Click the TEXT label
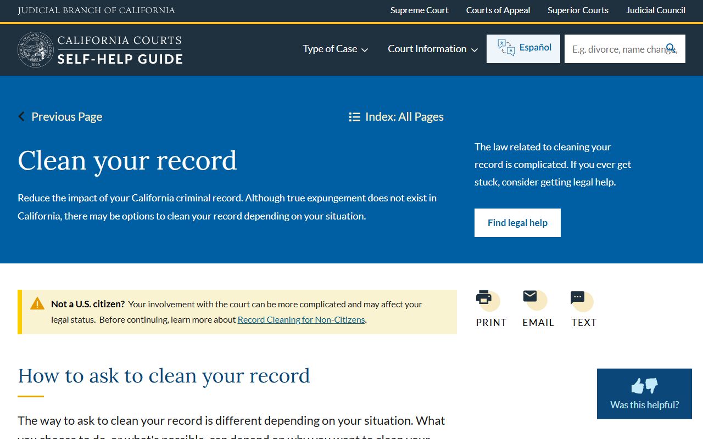This screenshot has width=703, height=439. coord(584,323)
